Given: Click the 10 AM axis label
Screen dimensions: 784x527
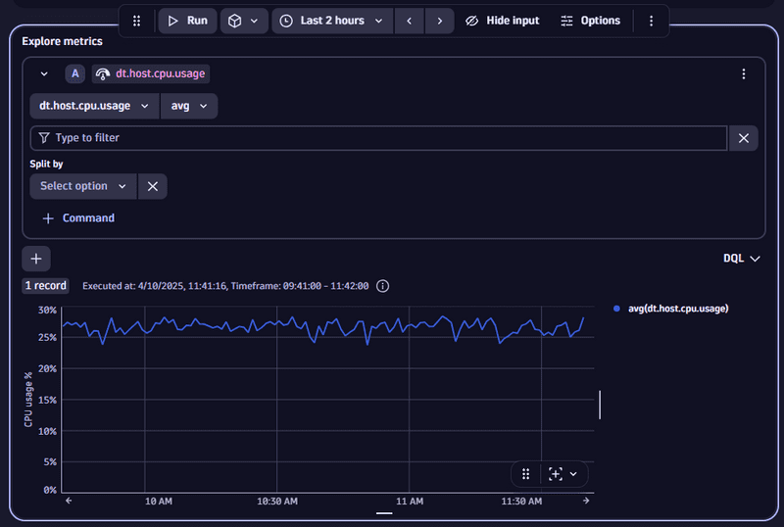Looking at the screenshot, I should pyautogui.click(x=159, y=501).
